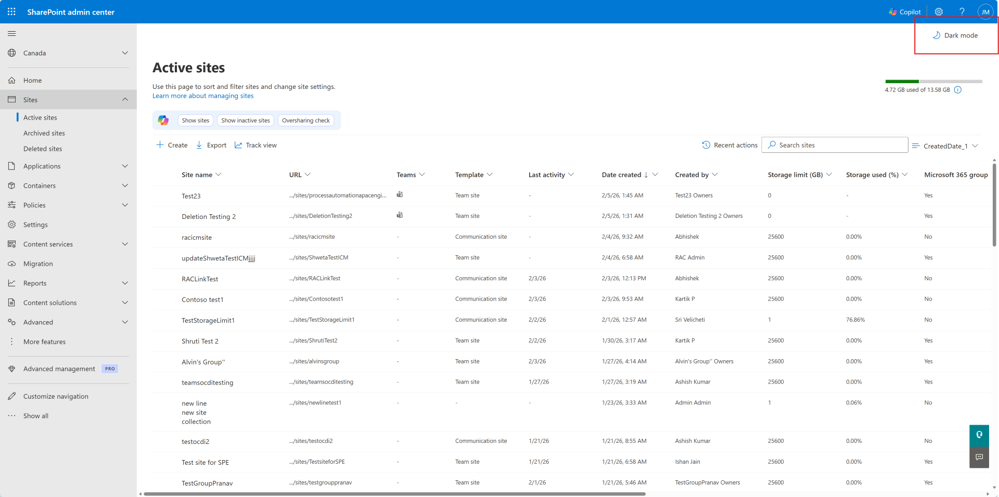Click Customize navigation

(x=68, y=396)
